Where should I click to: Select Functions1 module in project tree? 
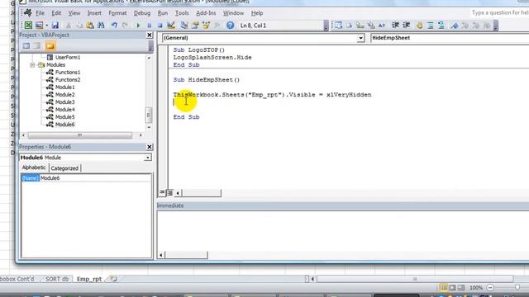coord(68,72)
